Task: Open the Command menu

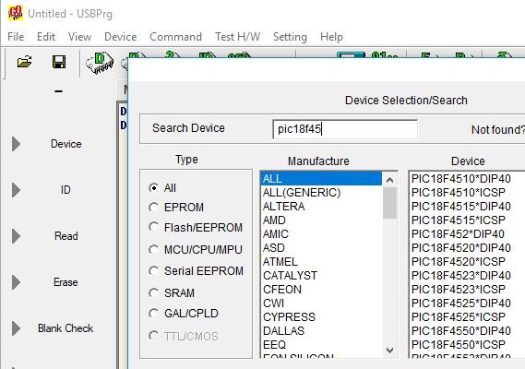Action: 176,37
